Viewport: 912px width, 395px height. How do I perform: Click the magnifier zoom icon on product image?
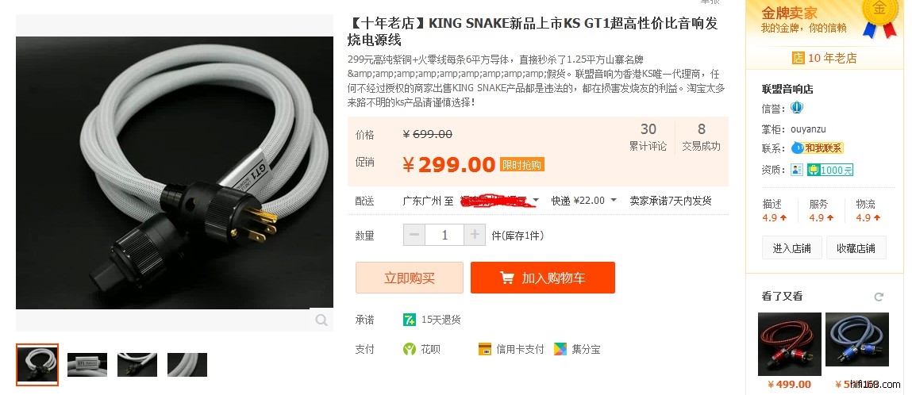click(321, 320)
